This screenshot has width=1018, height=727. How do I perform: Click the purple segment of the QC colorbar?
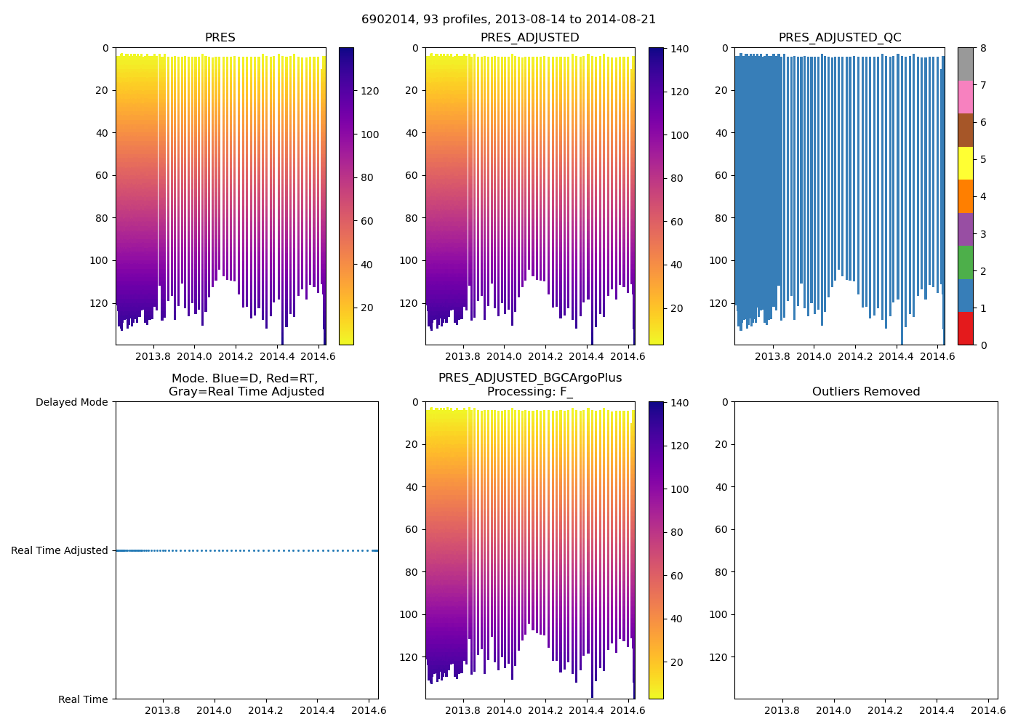click(965, 229)
